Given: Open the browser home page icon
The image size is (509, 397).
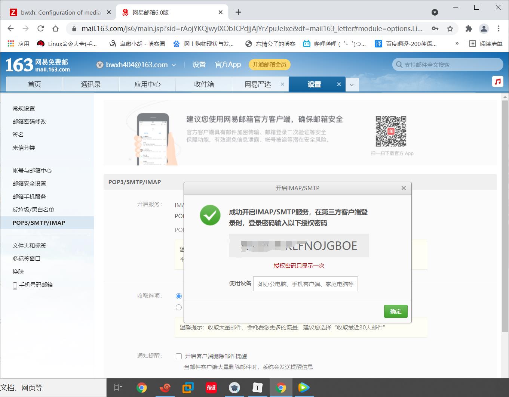Looking at the screenshot, I should pyautogui.click(x=55, y=28).
